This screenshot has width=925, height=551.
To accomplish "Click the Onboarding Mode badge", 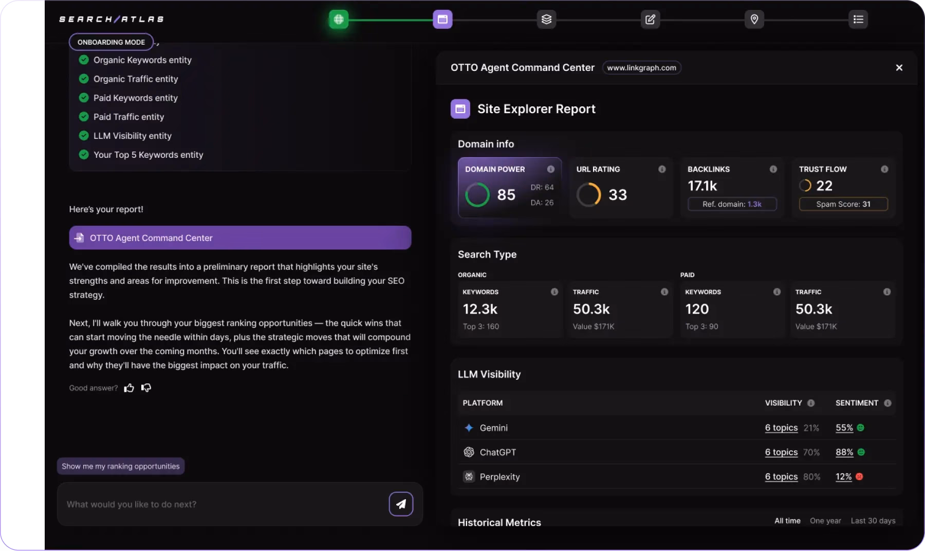I will click(111, 42).
